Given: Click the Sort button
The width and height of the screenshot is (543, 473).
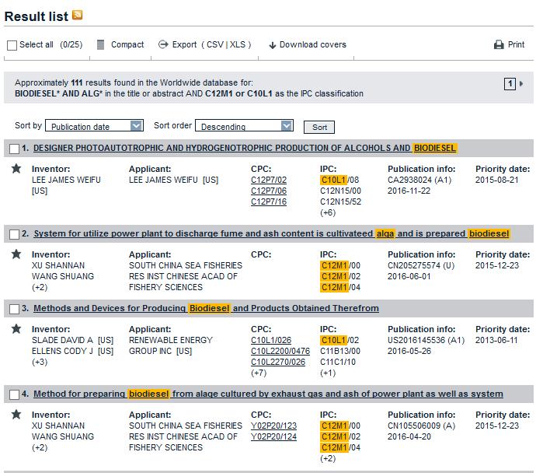Looking at the screenshot, I should point(319,127).
